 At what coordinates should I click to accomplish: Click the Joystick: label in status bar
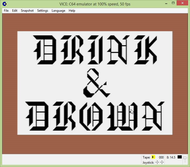(x=148, y=163)
